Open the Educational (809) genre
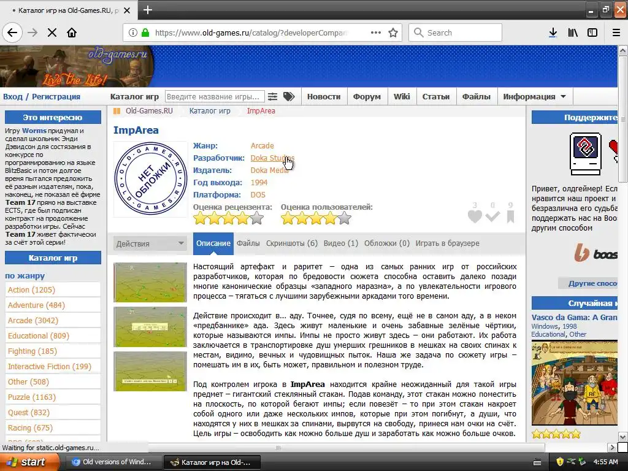628x471 pixels. click(53, 335)
